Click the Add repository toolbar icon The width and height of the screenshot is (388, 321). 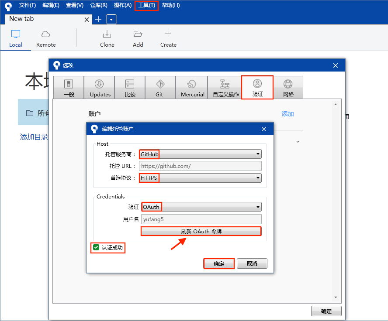coord(138,39)
